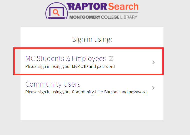This screenshot has height=135, width=190.
Task: Click the "Sign in using:" heading
Action: point(92,39)
